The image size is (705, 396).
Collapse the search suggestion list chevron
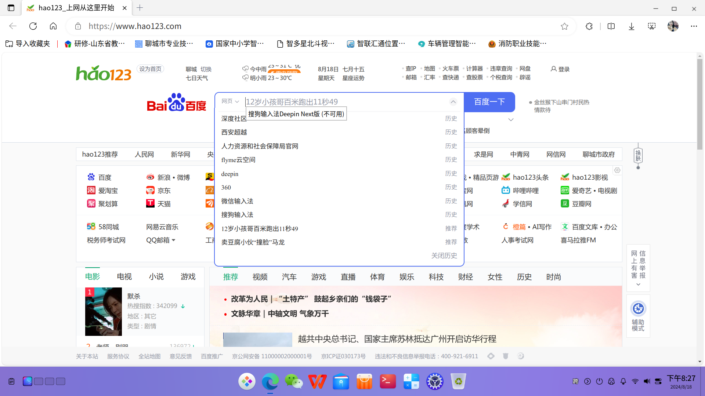[453, 102]
